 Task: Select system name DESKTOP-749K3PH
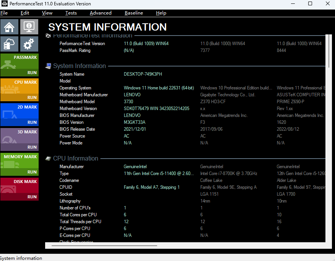point(143,74)
